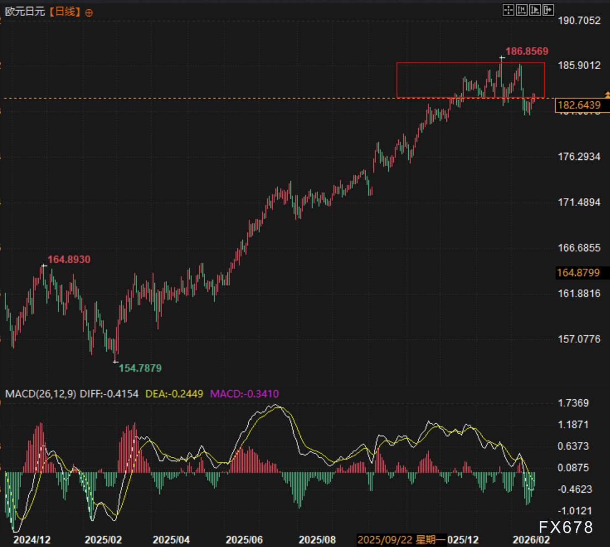610x547 pixels.
Task: Select the 154.7879 low price marker
Action: point(140,368)
